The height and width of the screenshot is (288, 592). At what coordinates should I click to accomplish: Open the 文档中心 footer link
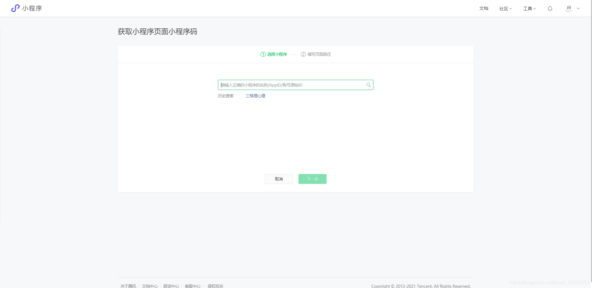(x=150, y=286)
